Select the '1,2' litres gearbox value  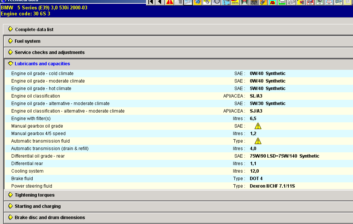[x=253, y=134]
